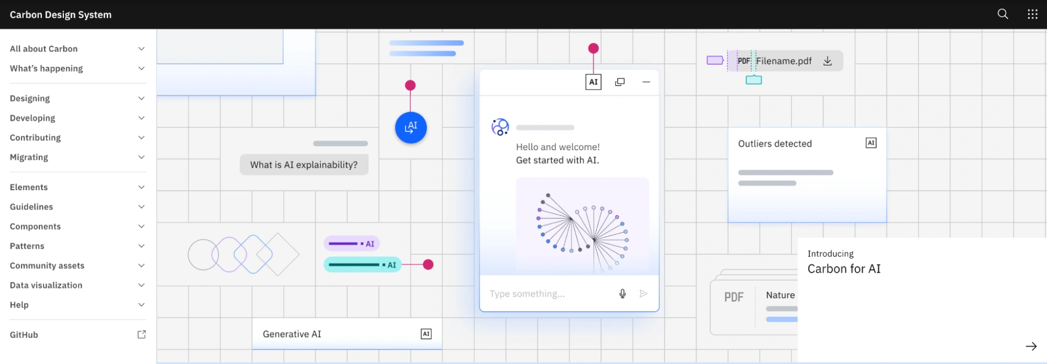Click the arrow on Carbon for AI card
Screen dimensions: 1047x364
pyautogui.click(x=1031, y=346)
